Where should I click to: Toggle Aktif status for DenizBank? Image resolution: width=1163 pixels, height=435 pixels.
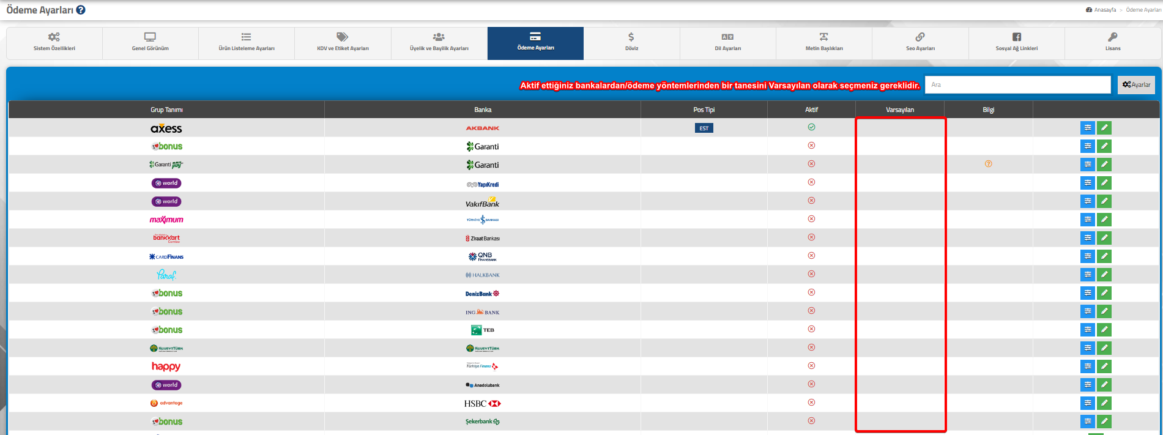tap(811, 292)
